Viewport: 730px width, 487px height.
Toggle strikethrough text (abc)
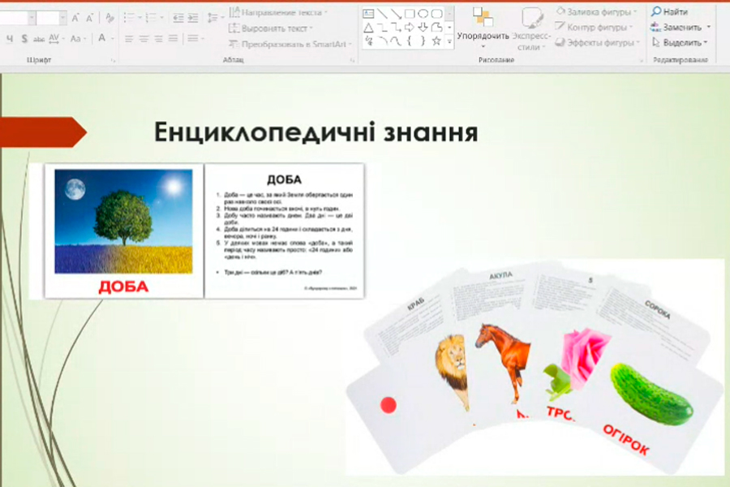(39, 39)
